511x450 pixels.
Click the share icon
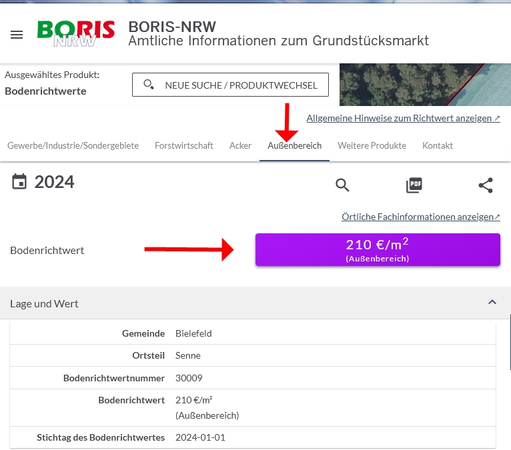coord(486,185)
